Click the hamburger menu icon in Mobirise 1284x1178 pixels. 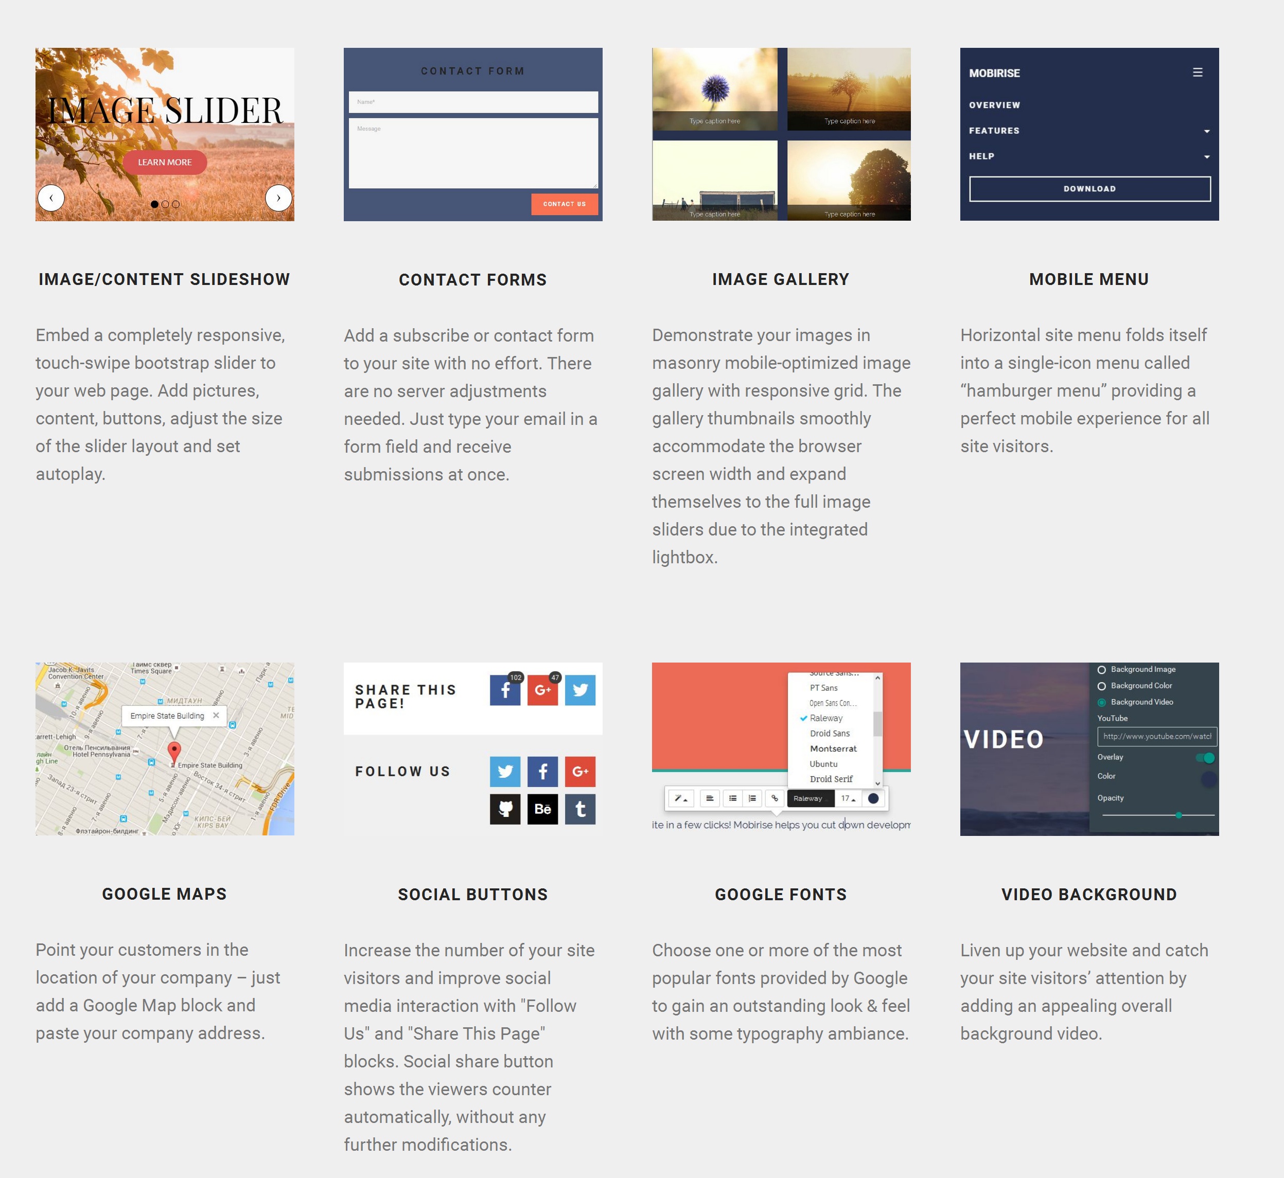click(x=1198, y=73)
